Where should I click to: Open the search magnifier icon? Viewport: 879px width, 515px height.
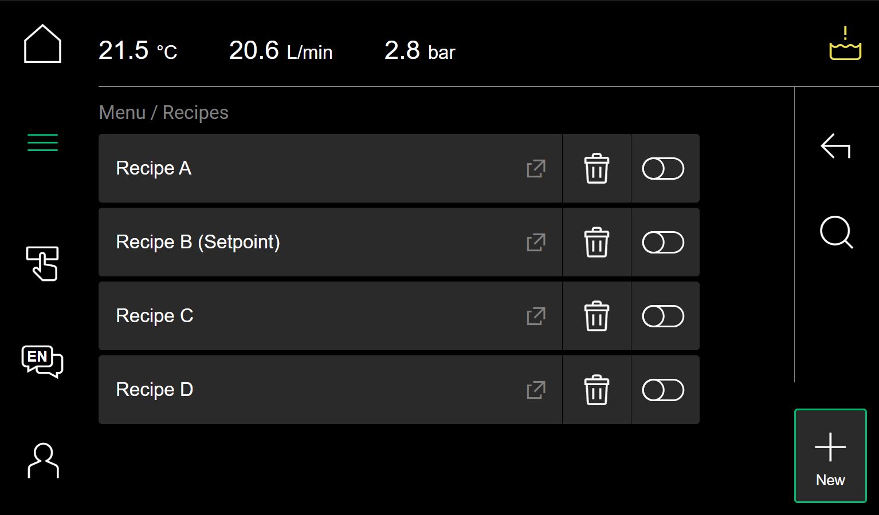point(837,232)
